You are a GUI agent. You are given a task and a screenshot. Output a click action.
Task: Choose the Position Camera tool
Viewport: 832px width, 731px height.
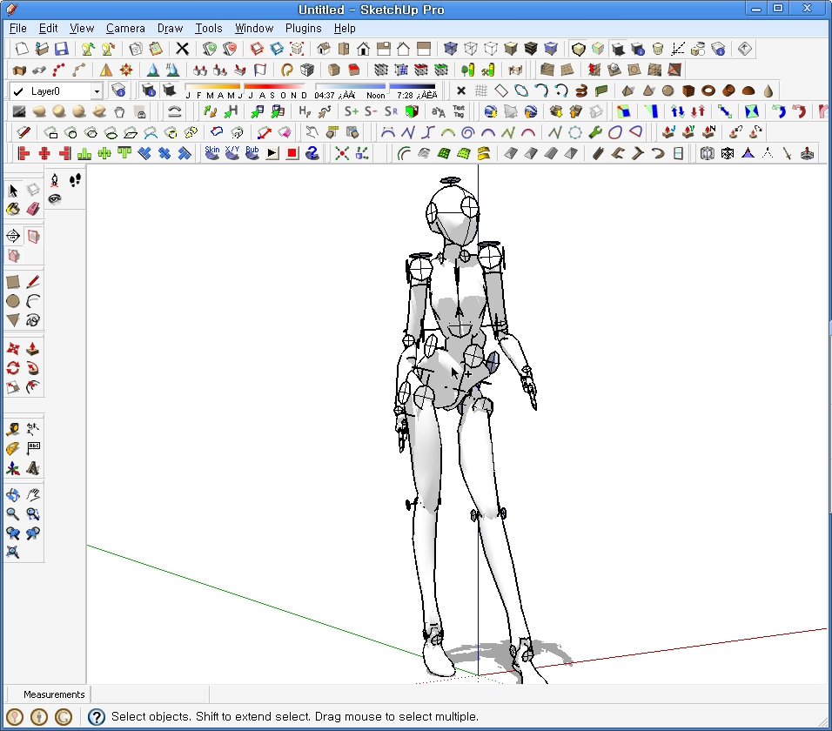55,180
